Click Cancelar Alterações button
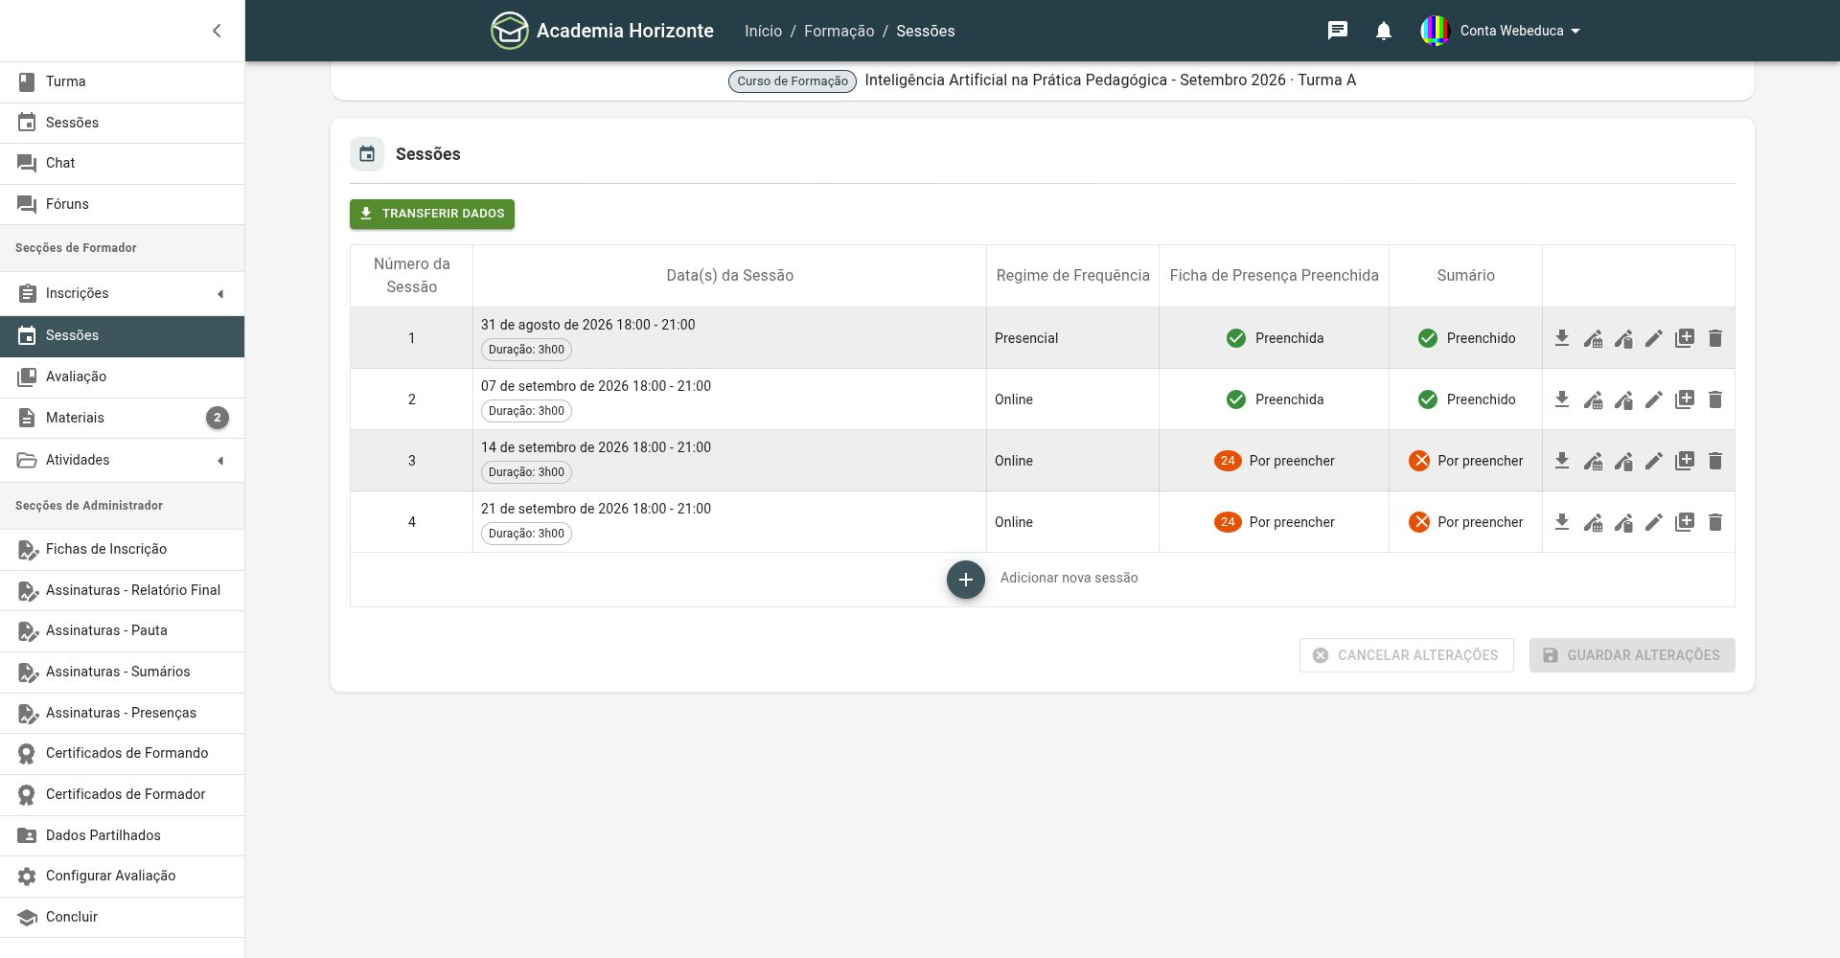Image resolution: width=1840 pixels, height=958 pixels. coord(1406,655)
